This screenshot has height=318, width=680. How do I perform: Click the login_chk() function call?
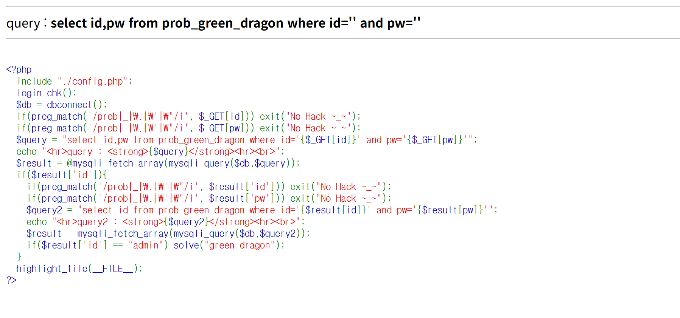point(47,93)
